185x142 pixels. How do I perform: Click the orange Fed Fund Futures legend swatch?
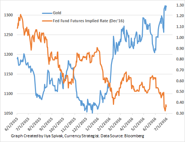pos(47,21)
